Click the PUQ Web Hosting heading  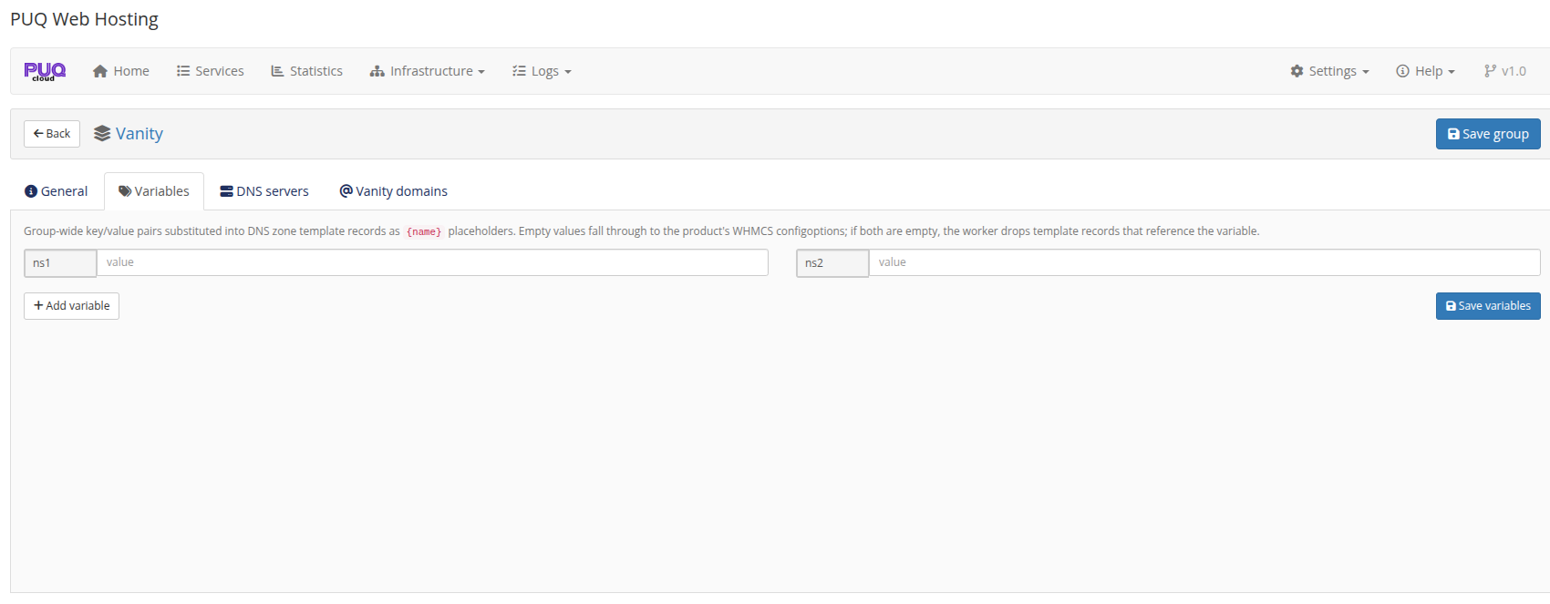point(84,19)
